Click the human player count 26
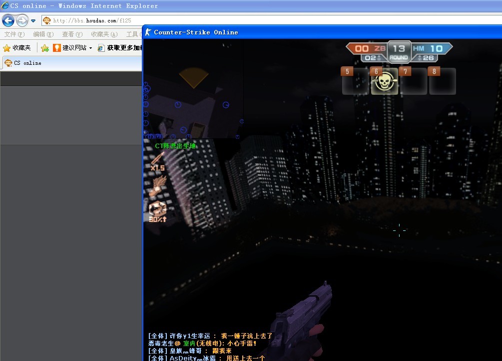Viewport: 502px width, 361px height. (428, 58)
